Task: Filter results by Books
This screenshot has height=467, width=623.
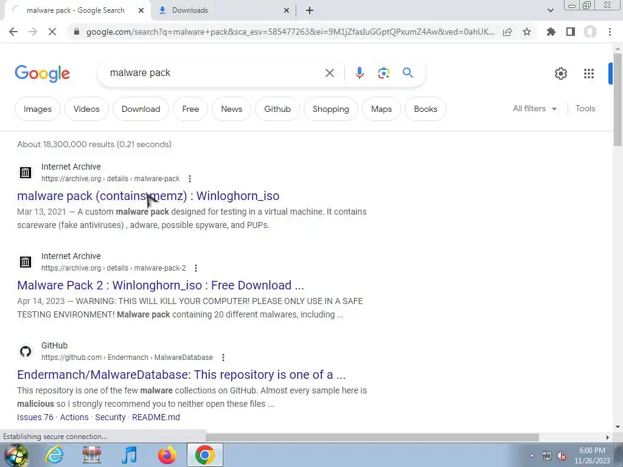Action: point(425,109)
